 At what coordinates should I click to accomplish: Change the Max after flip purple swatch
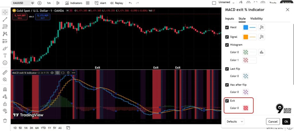tap(246, 92)
